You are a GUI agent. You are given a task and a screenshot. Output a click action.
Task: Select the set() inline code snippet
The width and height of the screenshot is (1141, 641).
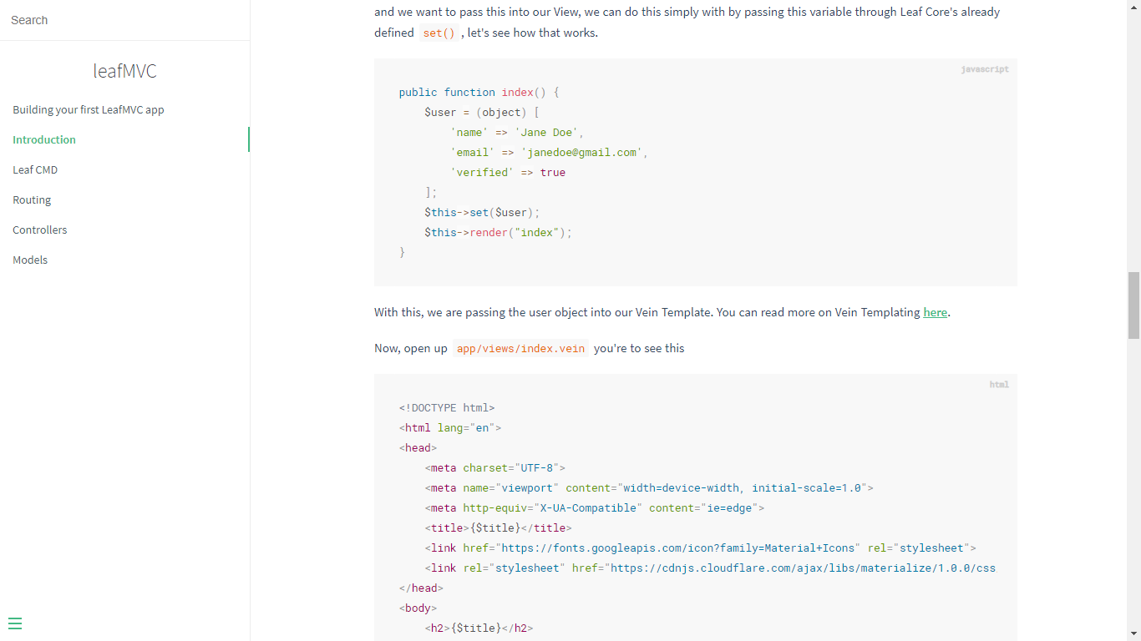[x=439, y=33]
